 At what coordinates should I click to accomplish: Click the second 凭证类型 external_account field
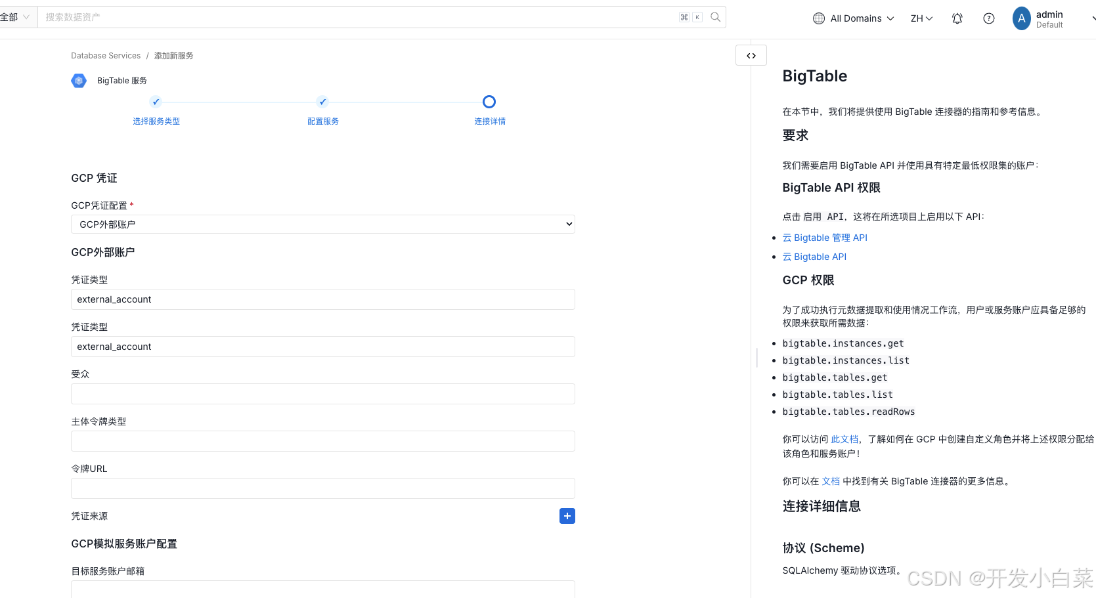point(323,347)
